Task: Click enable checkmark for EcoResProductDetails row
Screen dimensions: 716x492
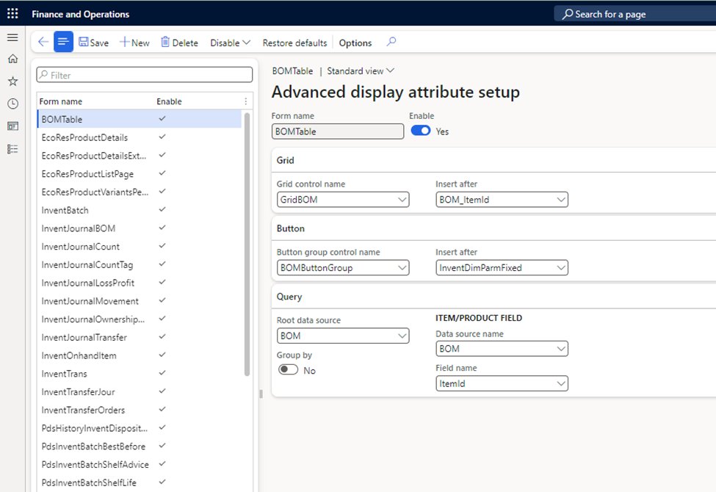Action: click(162, 137)
